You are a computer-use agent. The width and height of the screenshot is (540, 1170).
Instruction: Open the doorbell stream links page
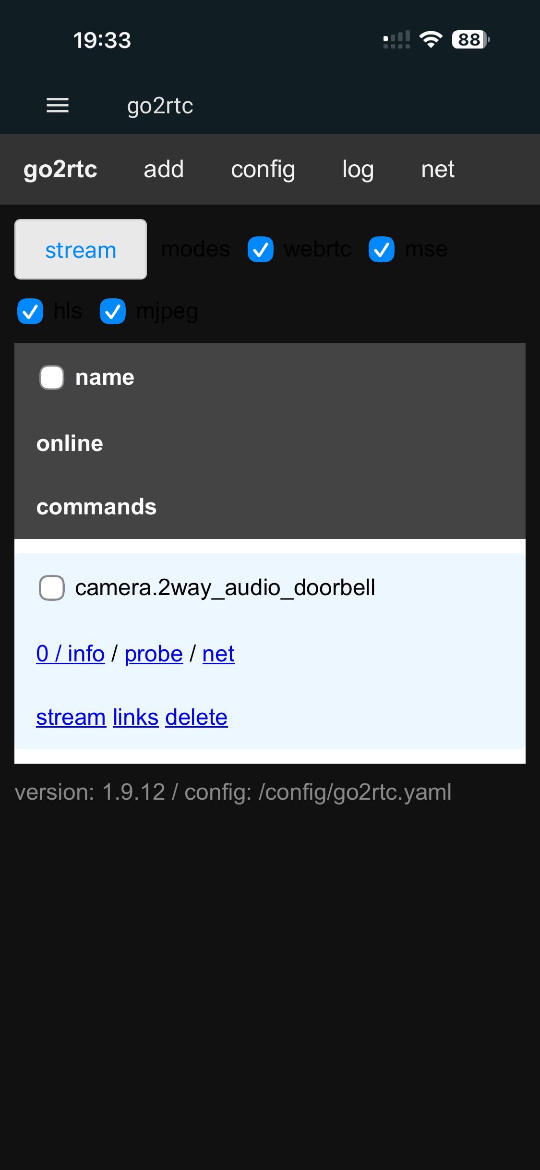click(x=135, y=717)
